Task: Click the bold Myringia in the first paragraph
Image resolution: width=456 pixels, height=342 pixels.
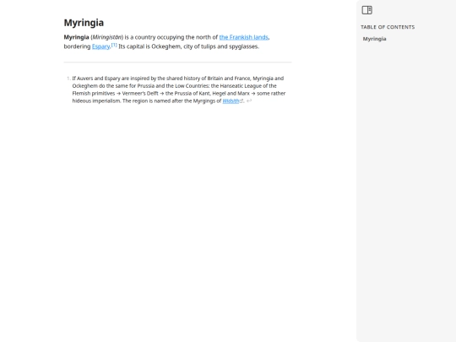Action: [76, 37]
